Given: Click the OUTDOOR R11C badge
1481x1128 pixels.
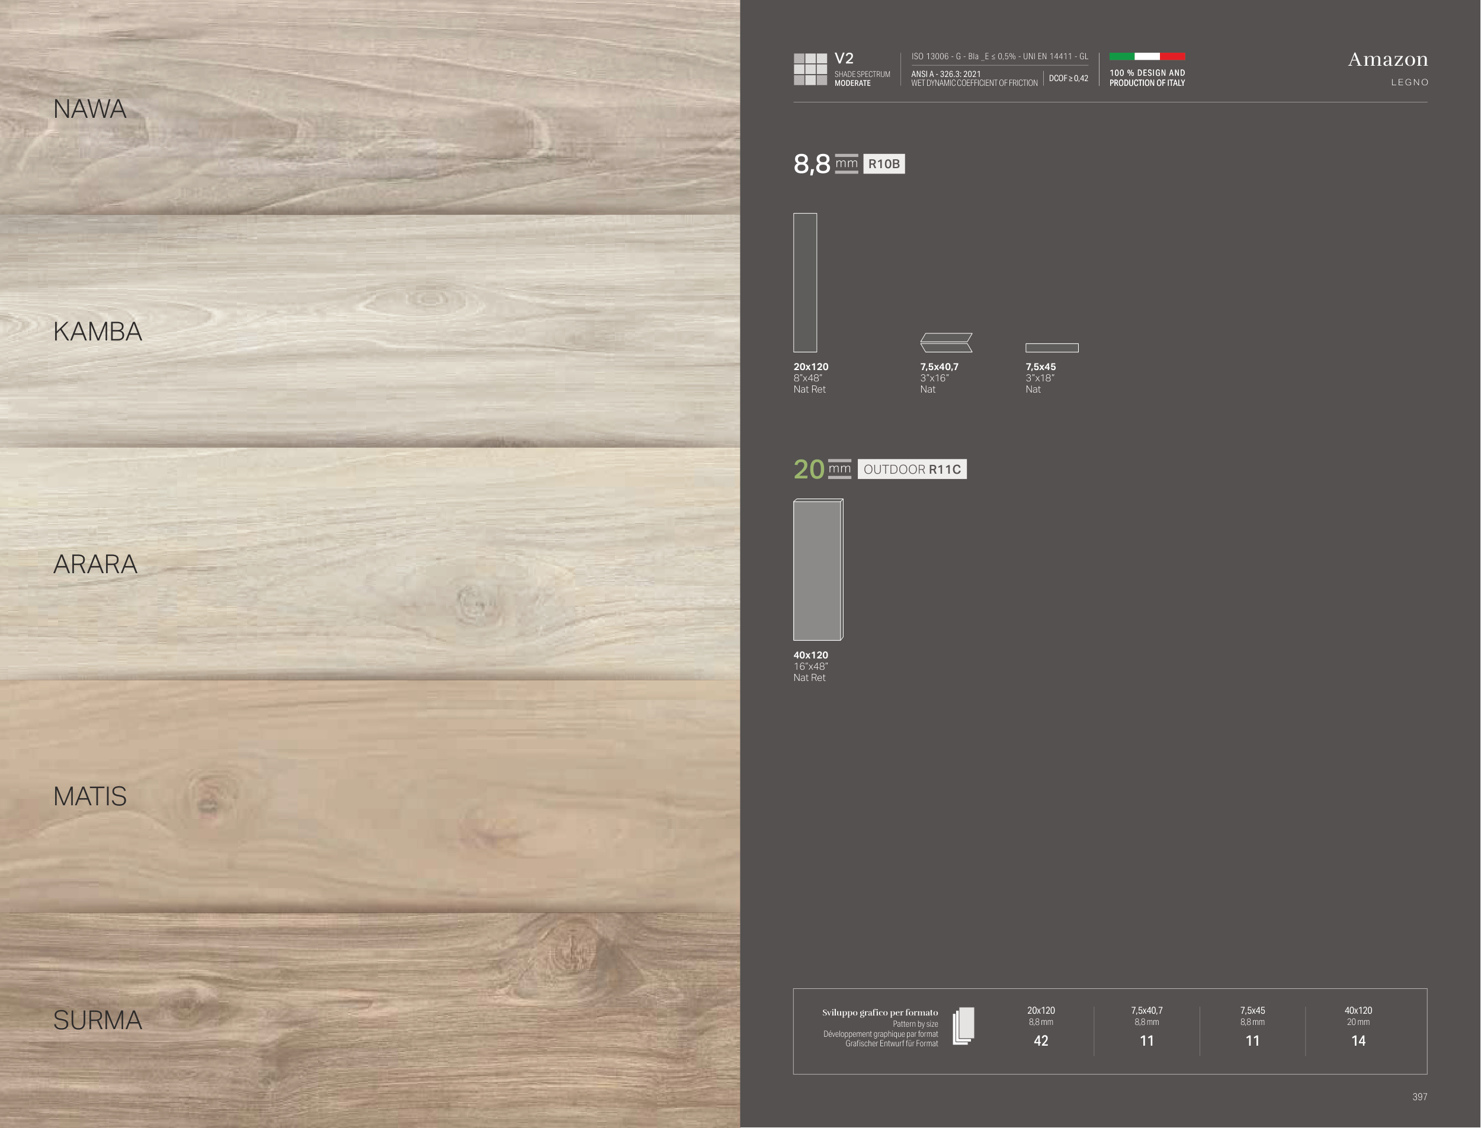Looking at the screenshot, I should 912,470.
